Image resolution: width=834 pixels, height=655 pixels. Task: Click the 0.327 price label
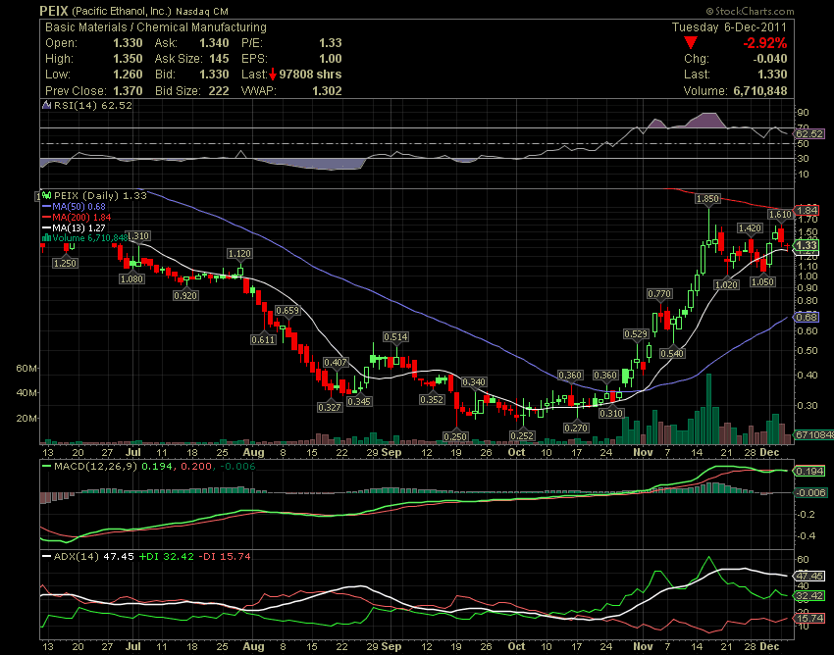(330, 407)
